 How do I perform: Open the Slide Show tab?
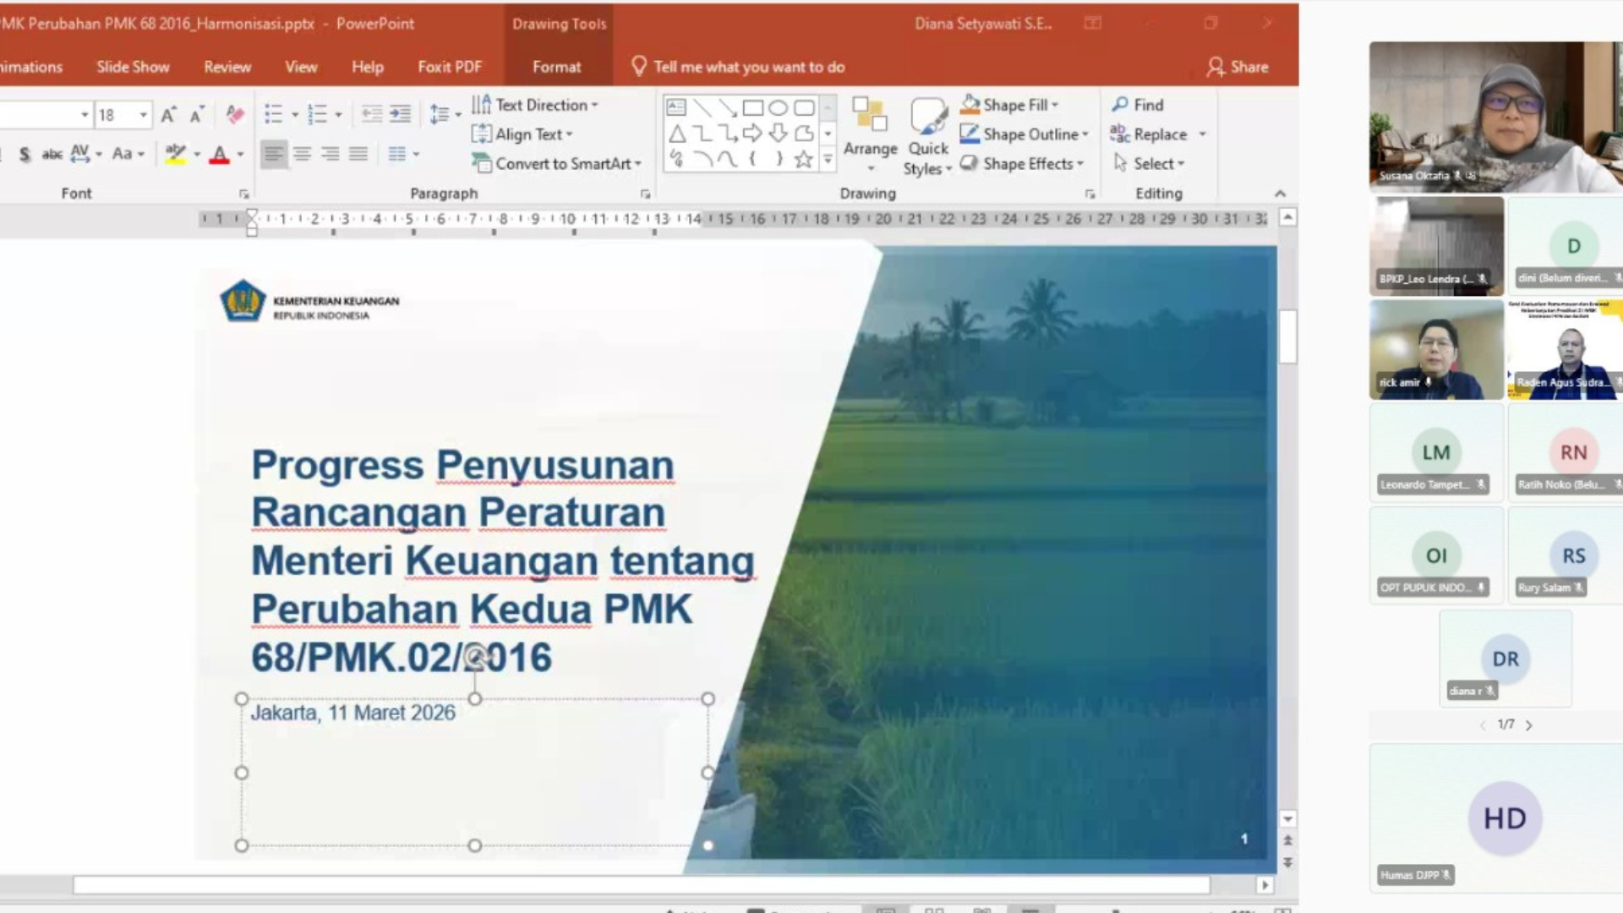tap(133, 67)
